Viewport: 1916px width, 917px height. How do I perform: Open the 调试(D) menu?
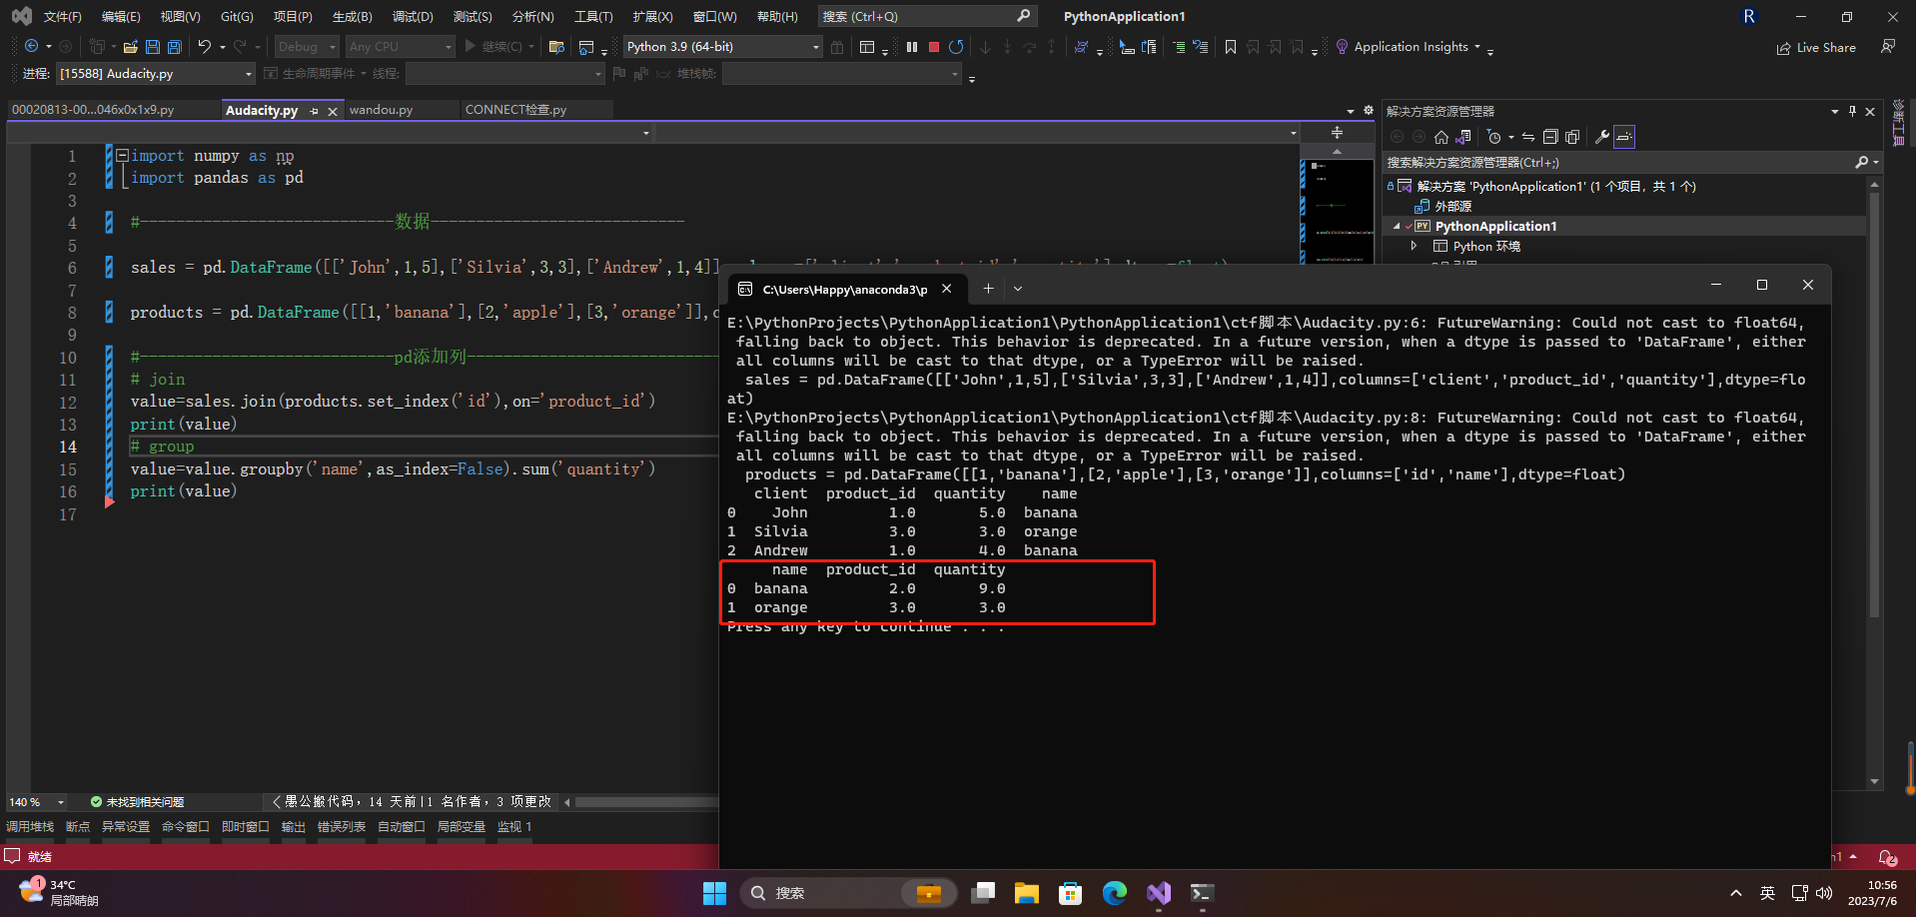click(x=413, y=17)
